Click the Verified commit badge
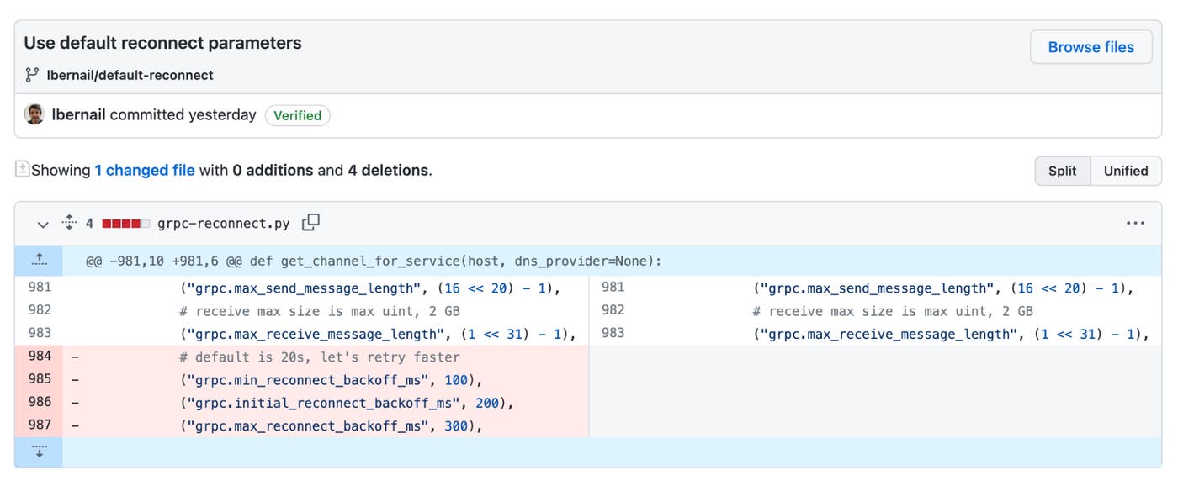This screenshot has width=1178, height=486. tap(297, 115)
